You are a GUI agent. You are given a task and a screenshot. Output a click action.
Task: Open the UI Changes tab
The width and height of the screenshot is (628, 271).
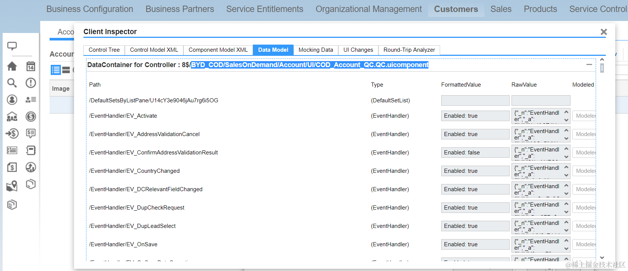pos(358,50)
